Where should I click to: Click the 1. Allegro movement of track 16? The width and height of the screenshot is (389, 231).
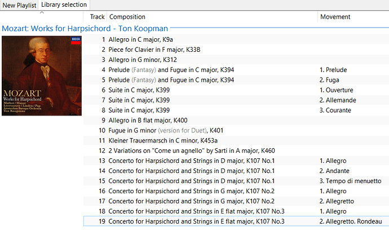click(x=333, y=191)
